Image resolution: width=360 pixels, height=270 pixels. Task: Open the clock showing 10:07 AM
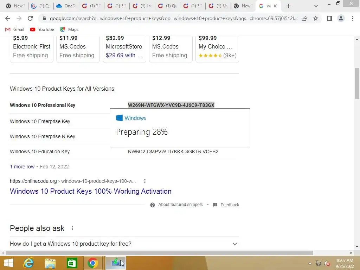[x=345, y=263]
